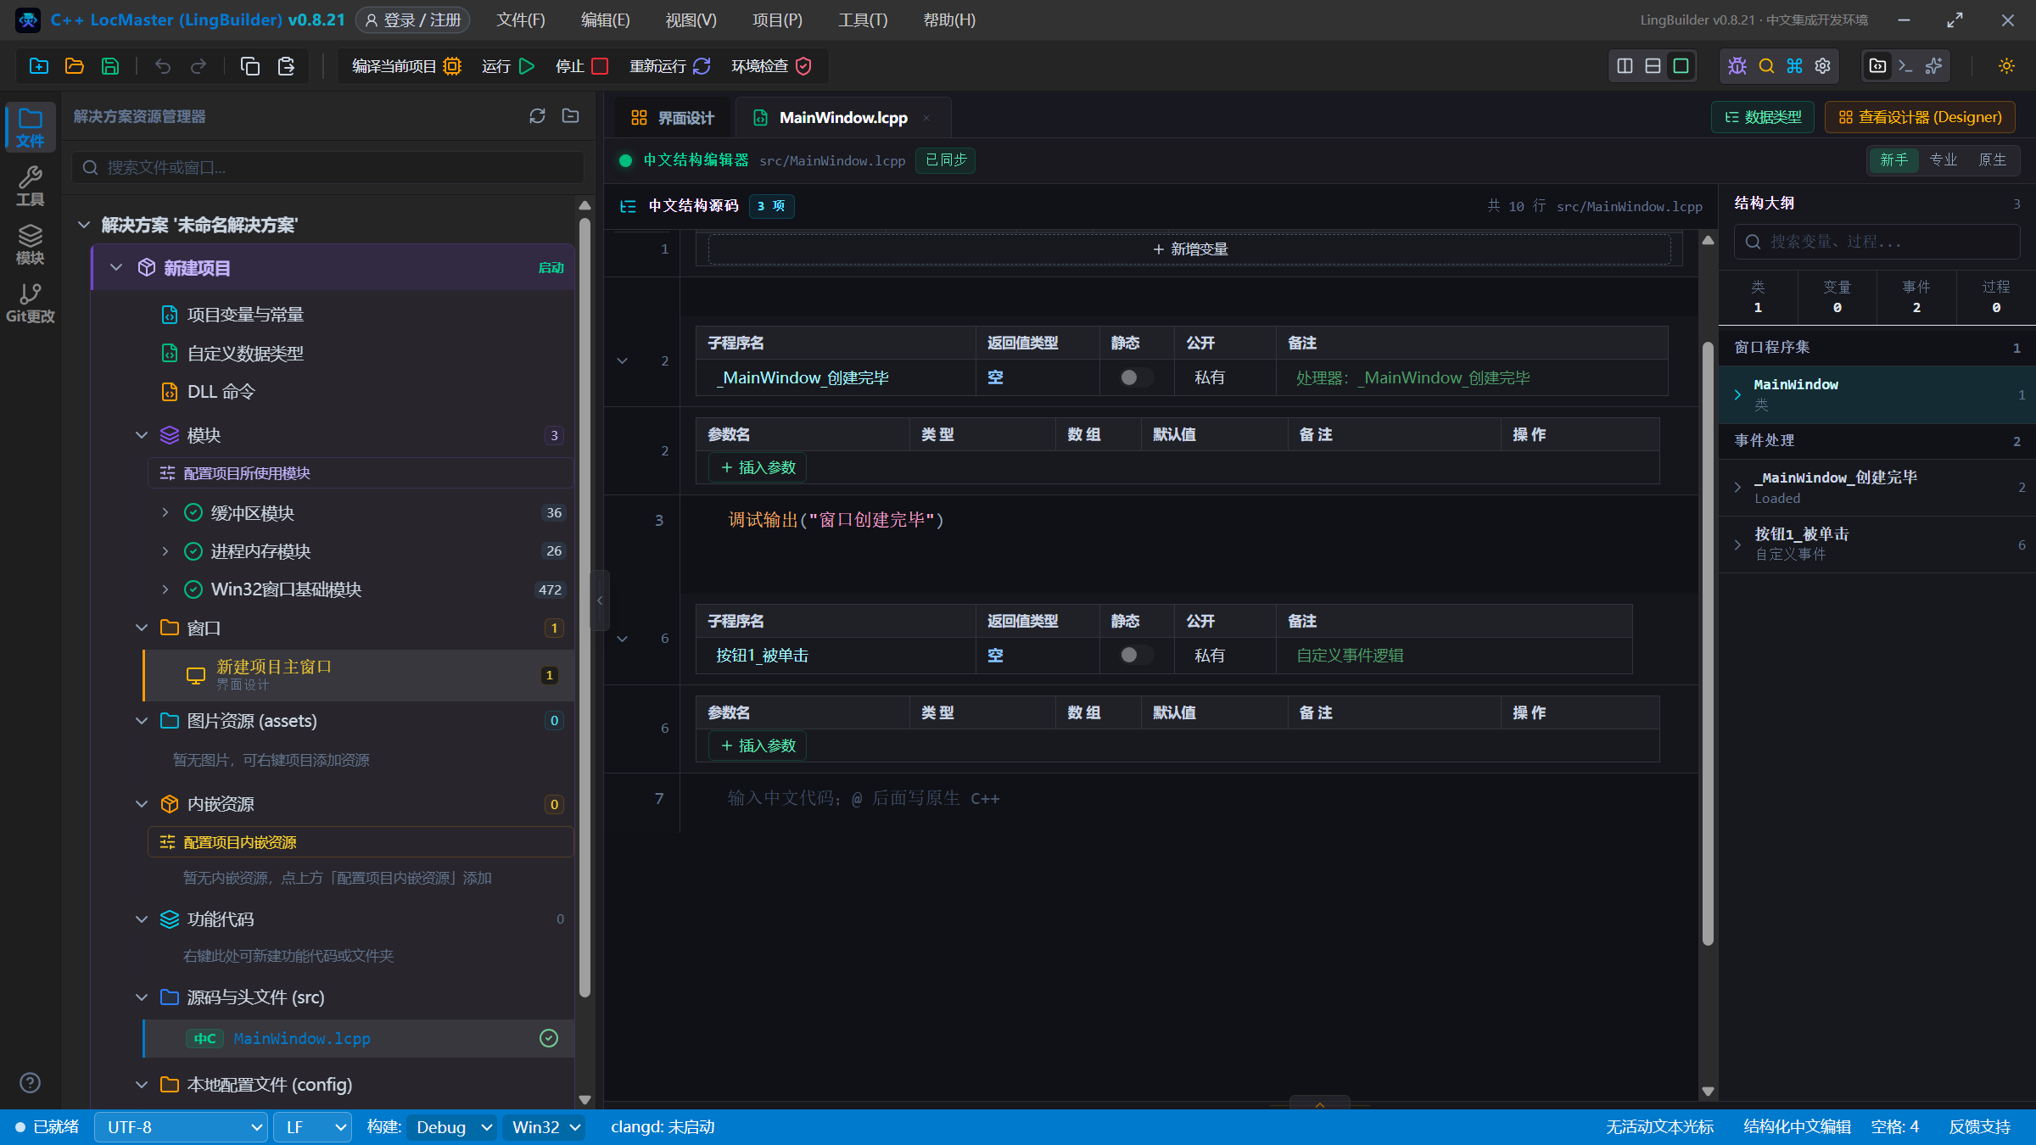Click the bug debug icon

pyautogui.click(x=1737, y=66)
